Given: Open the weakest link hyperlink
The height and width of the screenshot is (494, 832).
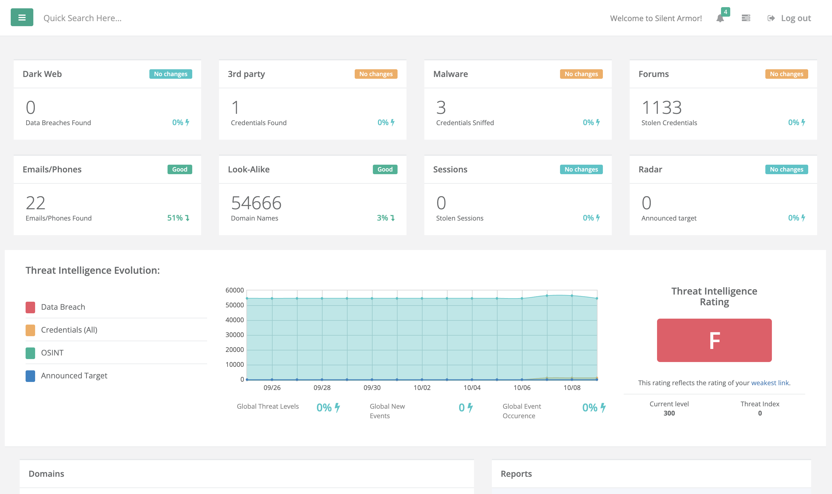Looking at the screenshot, I should tap(770, 383).
